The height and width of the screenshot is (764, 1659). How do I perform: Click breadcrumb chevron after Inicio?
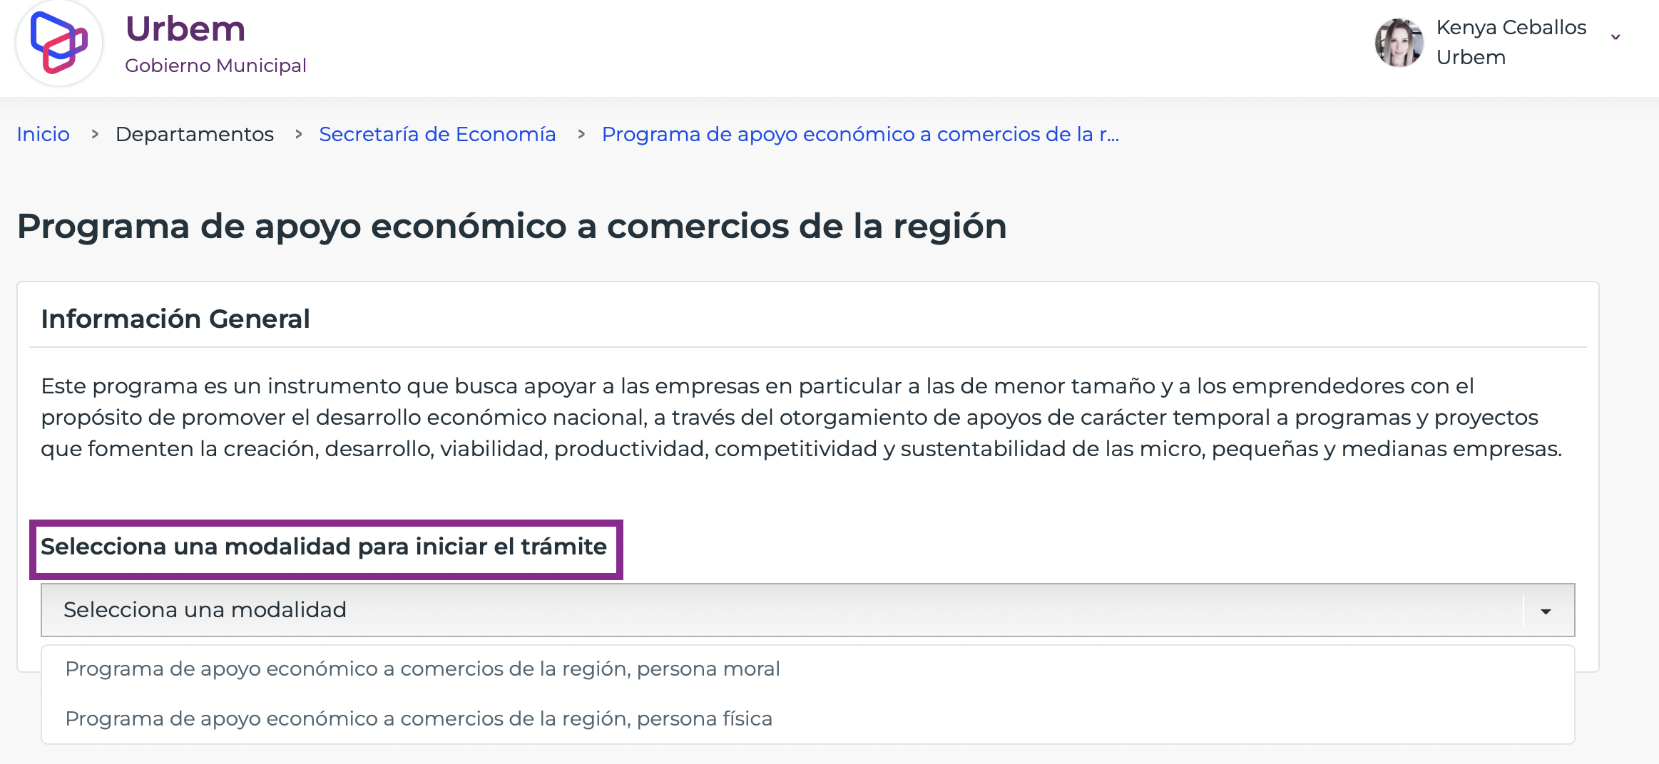click(x=95, y=134)
